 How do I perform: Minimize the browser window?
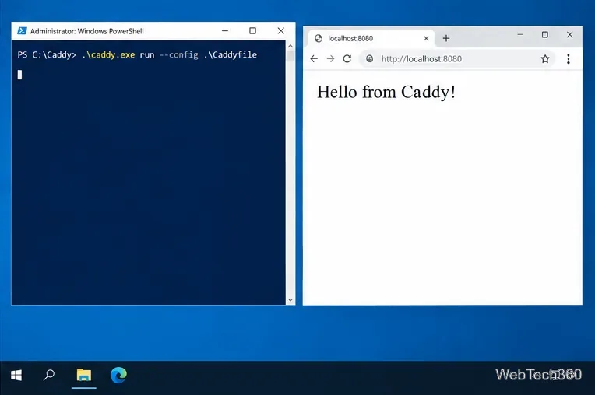click(x=520, y=34)
